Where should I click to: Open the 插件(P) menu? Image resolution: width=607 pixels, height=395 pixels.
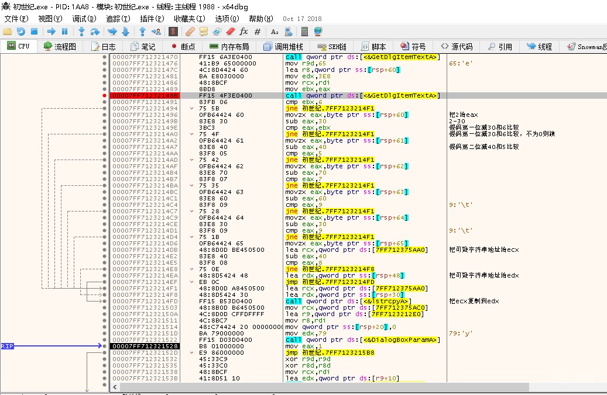coord(152,19)
